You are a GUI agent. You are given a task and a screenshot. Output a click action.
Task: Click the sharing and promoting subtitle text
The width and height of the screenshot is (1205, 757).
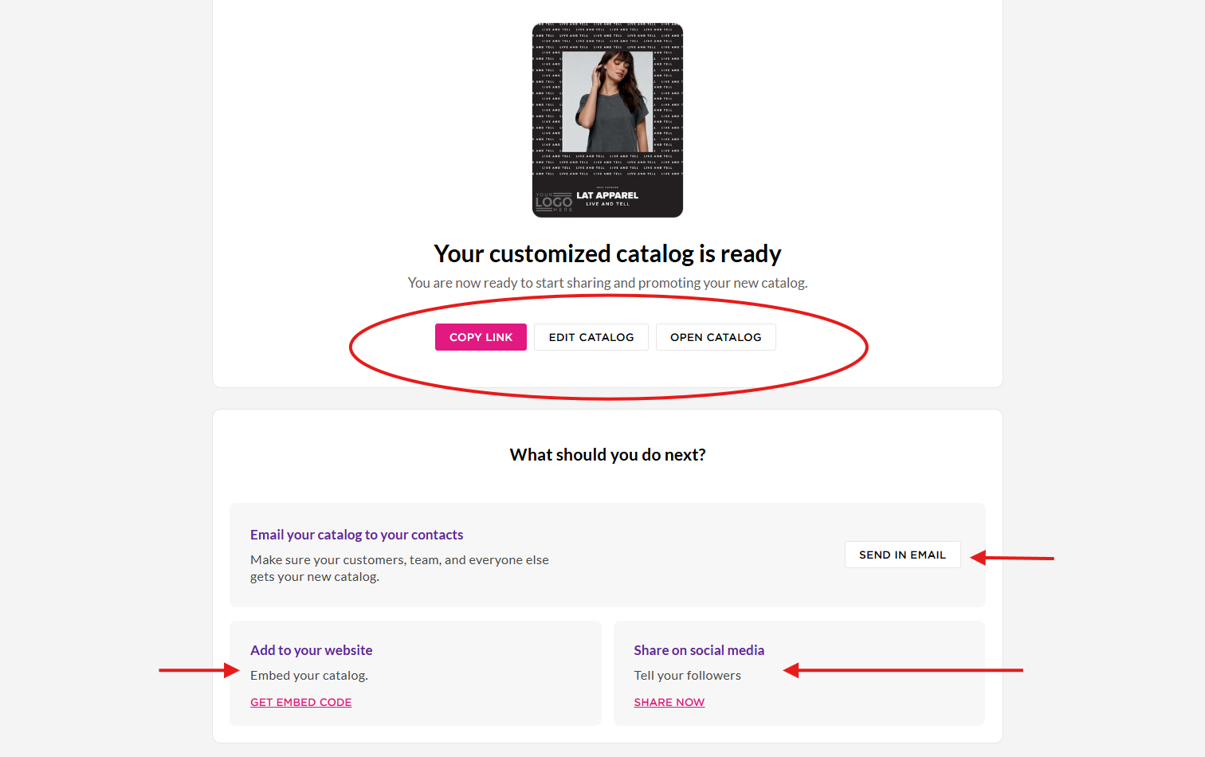click(607, 283)
